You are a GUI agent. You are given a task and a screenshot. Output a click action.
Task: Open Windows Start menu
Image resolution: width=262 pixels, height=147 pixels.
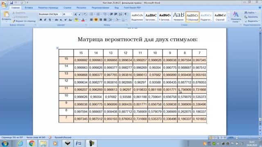[x=5, y=143]
